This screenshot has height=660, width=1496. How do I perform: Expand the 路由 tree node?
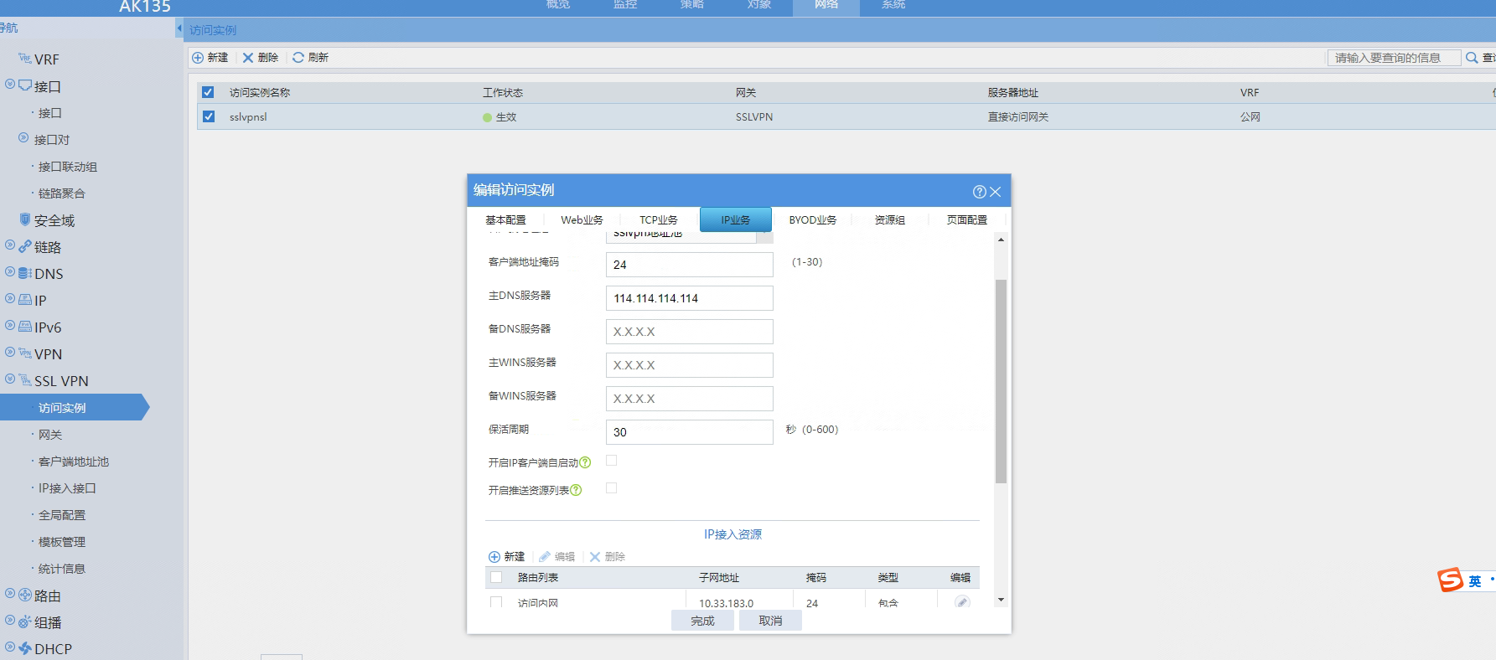[x=10, y=595]
